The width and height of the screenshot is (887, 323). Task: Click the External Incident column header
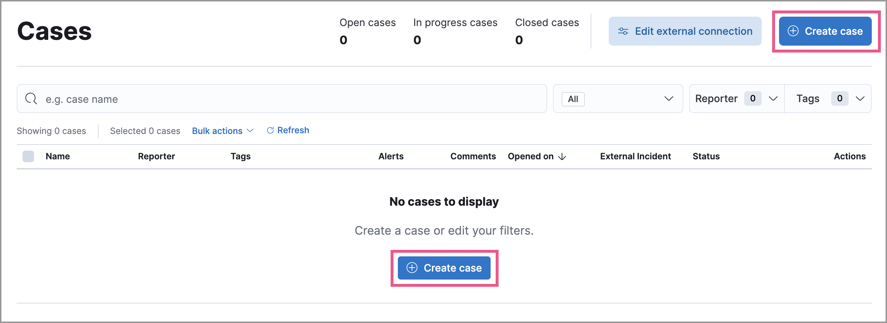point(635,156)
